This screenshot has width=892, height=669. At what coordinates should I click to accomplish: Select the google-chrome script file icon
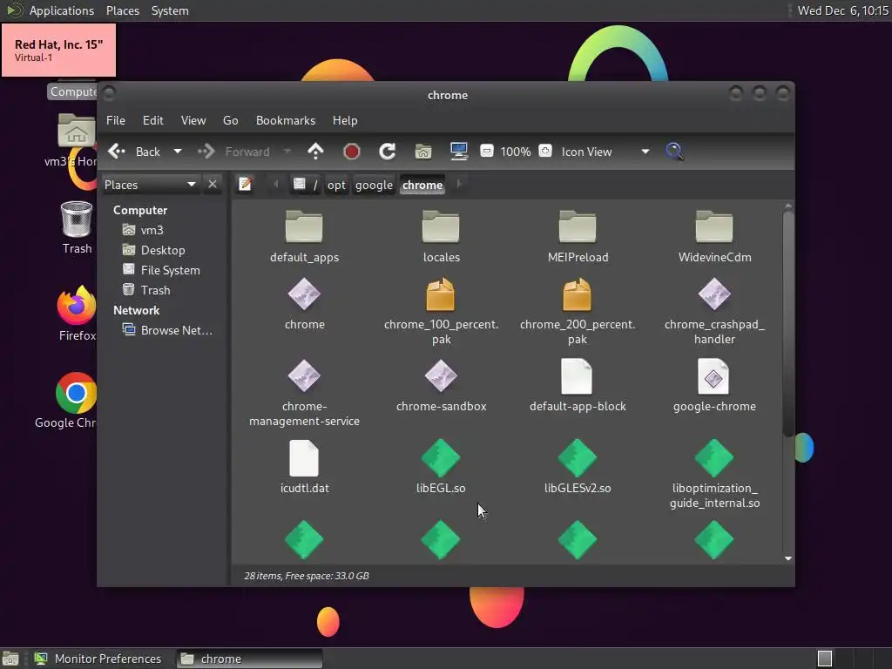[x=713, y=376]
